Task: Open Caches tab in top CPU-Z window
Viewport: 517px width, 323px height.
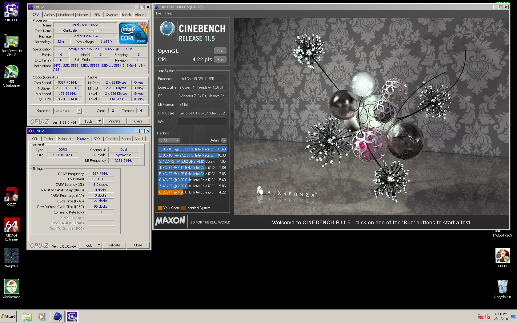Action: point(49,15)
